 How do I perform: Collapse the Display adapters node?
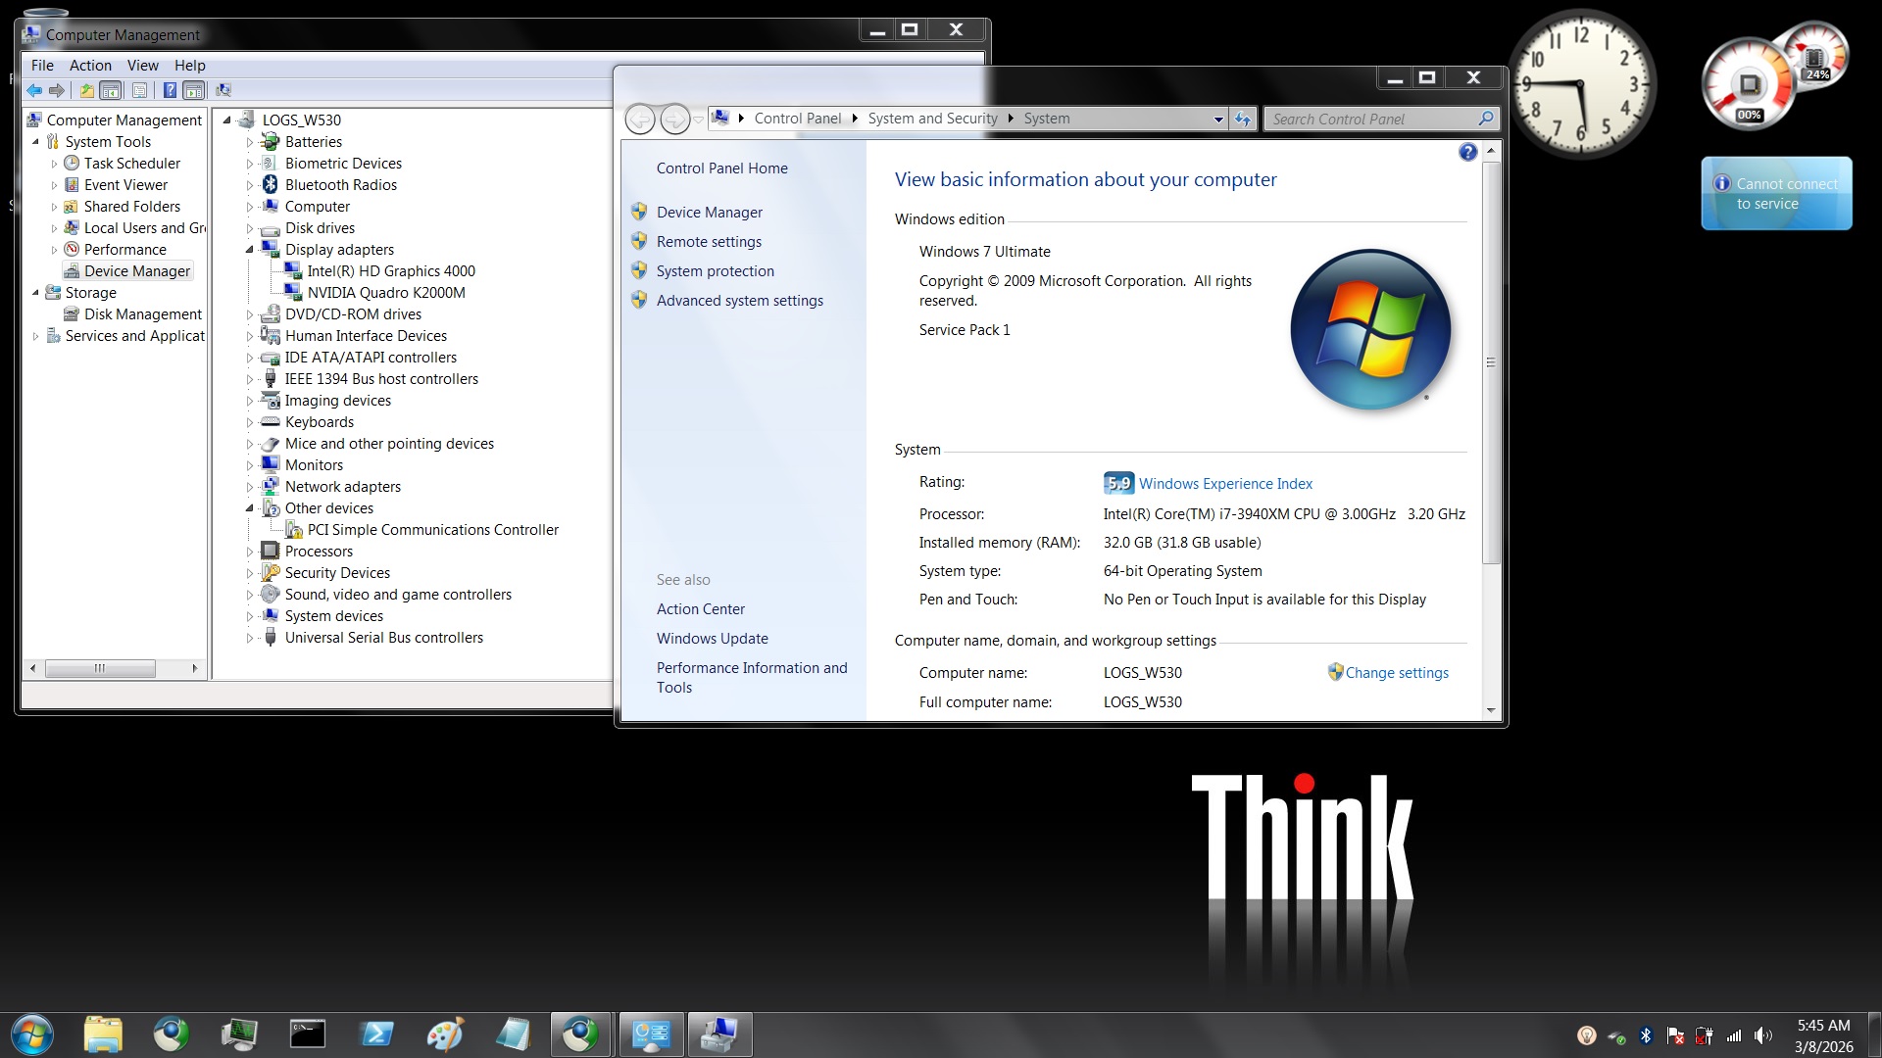[x=250, y=250]
